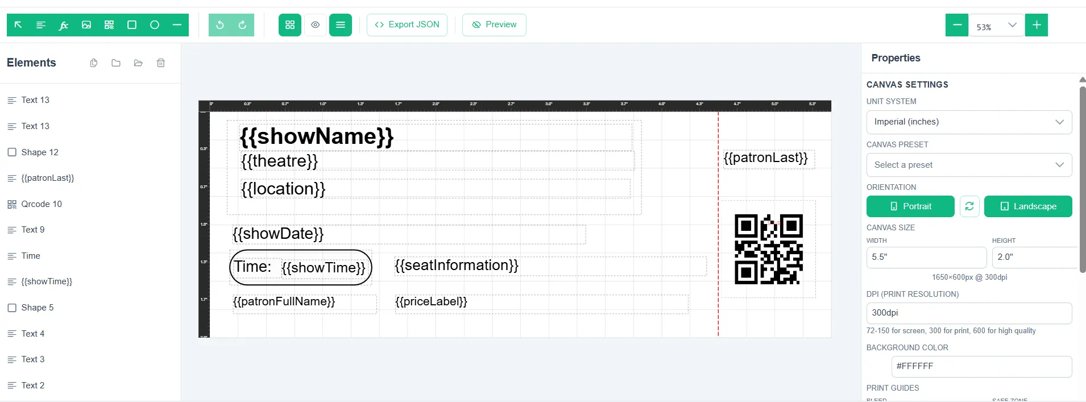Select Shape 5 in the Elements list
1086x402 pixels.
[x=90, y=308]
